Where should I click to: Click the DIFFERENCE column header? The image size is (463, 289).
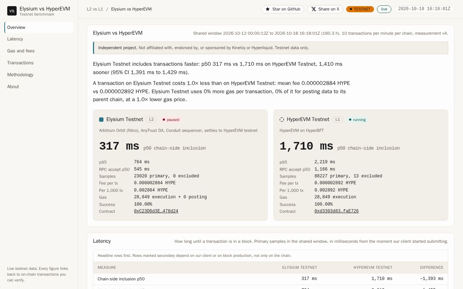[x=432, y=268]
